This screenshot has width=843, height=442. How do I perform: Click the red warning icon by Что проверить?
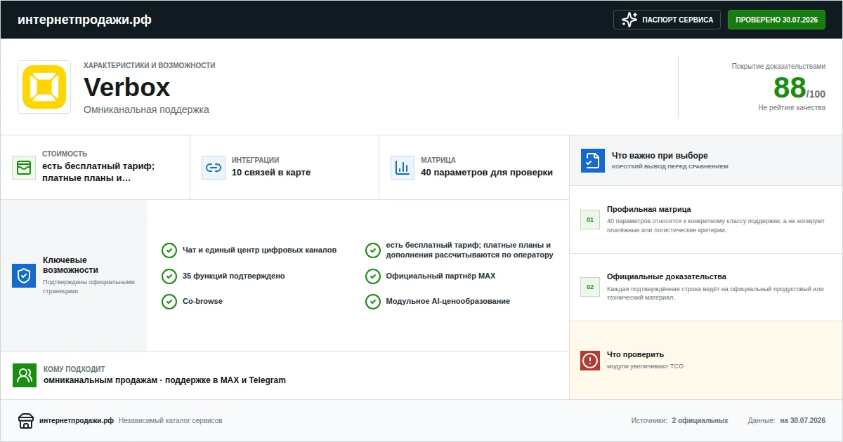[x=590, y=361]
